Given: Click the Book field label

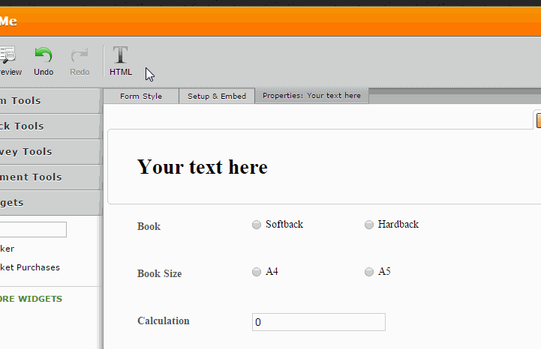Looking at the screenshot, I should 149,226.
